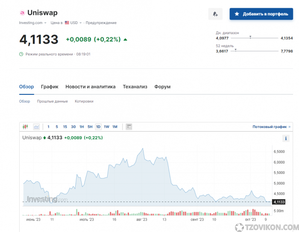
Task: Click the volume bars near окт '23
Action: point(251,212)
